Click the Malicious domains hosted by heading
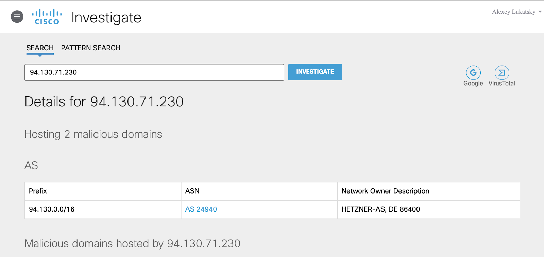Viewport: 544px width, 257px height. (x=132, y=243)
